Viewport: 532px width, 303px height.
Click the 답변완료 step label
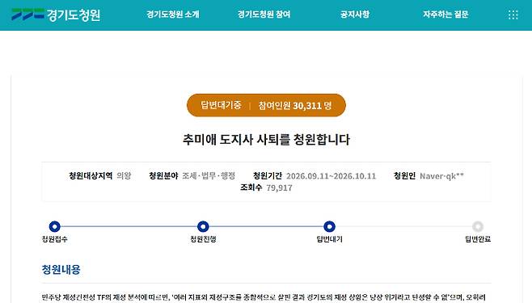pyautogui.click(x=478, y=239)
